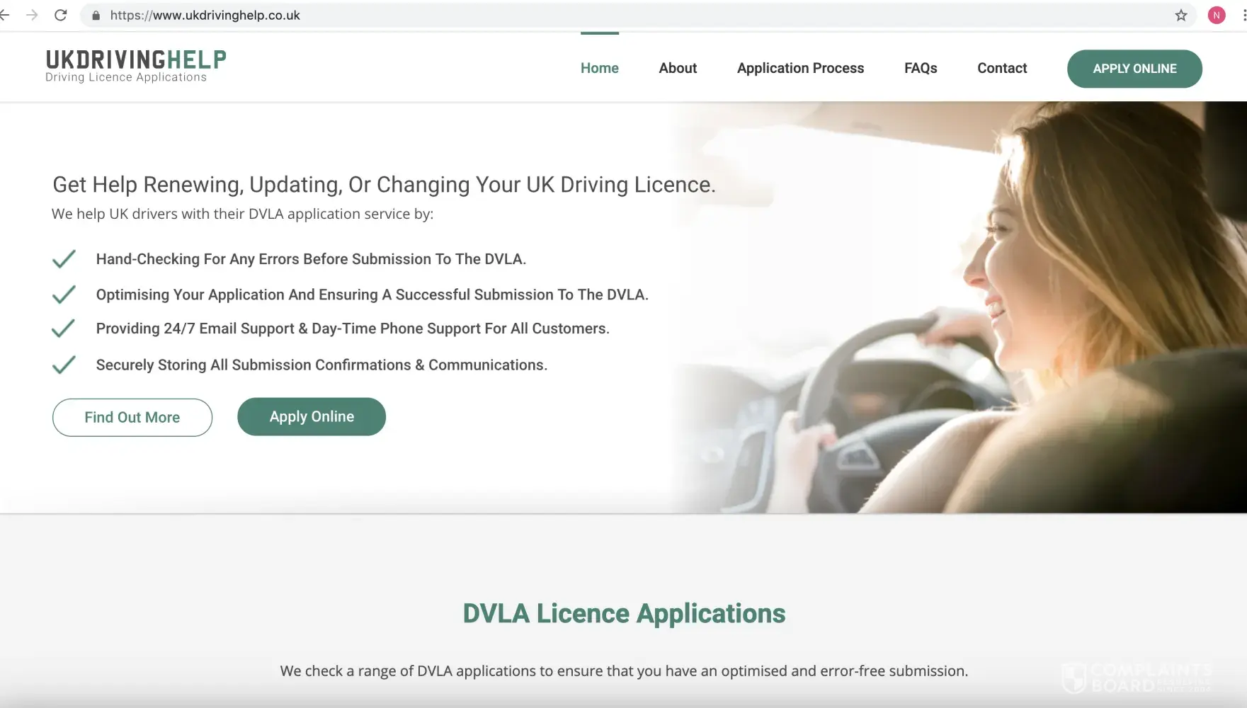This screenshot has height=708, width=1247.
Task: Open the N profile avatar
Action: coord(1217,15)
